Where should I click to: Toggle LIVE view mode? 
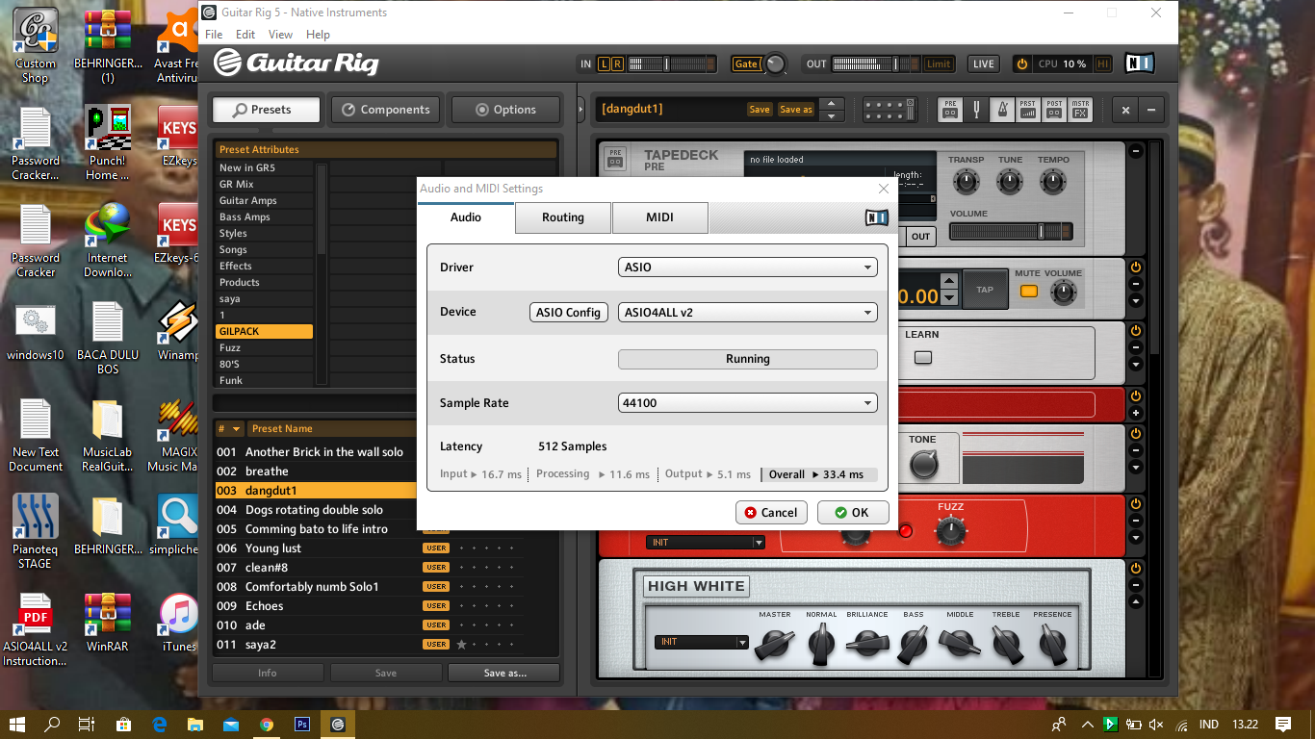983,64
